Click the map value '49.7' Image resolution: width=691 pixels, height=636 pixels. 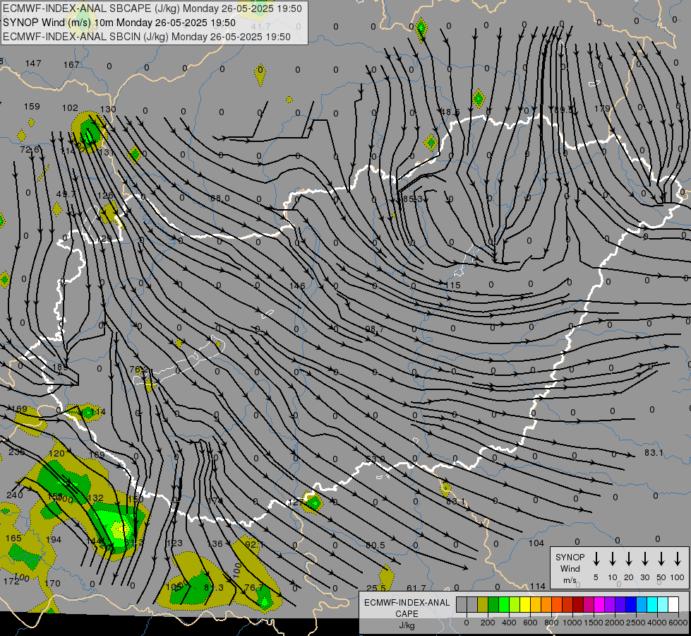pyautogui.click(x=66, y=194)
